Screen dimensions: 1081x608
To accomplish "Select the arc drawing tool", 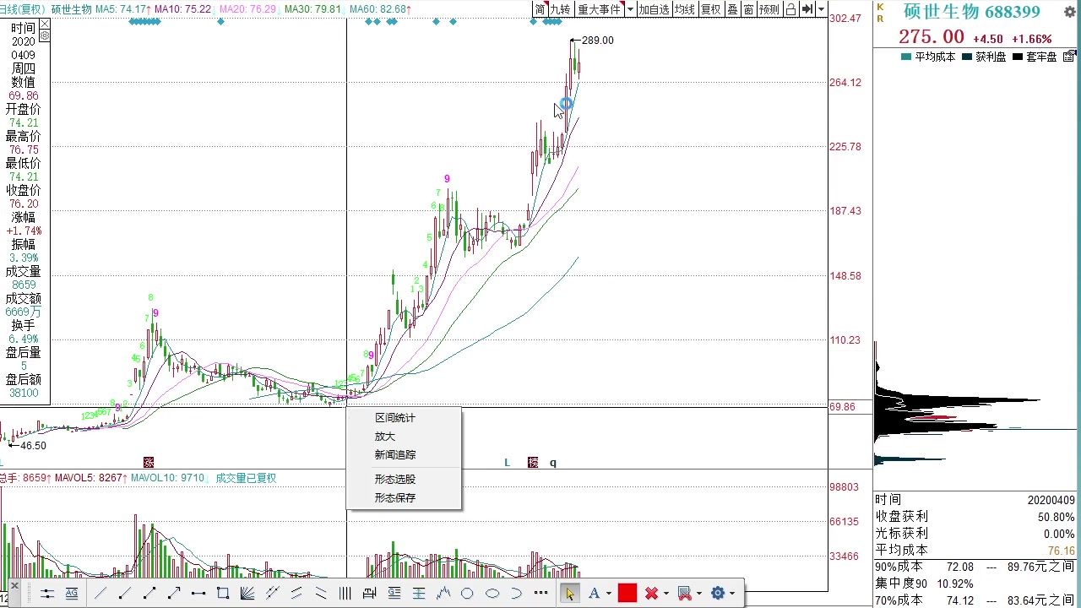I will pyautogui.click(x=516, y=594).
